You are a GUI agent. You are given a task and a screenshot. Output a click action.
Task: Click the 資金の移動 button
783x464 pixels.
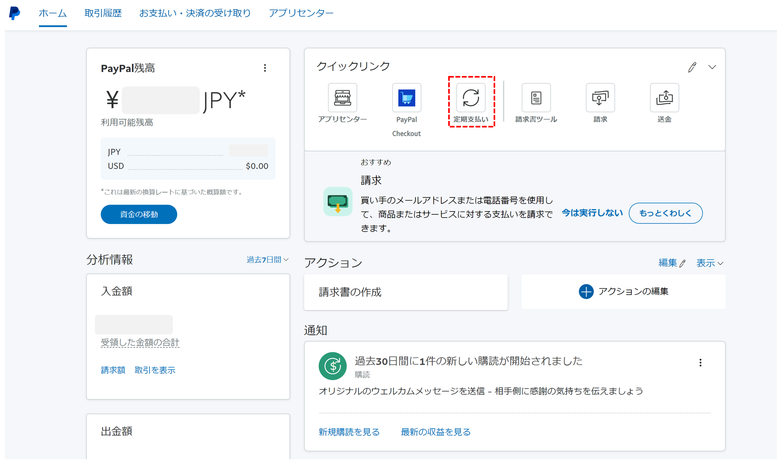point(139,214)
